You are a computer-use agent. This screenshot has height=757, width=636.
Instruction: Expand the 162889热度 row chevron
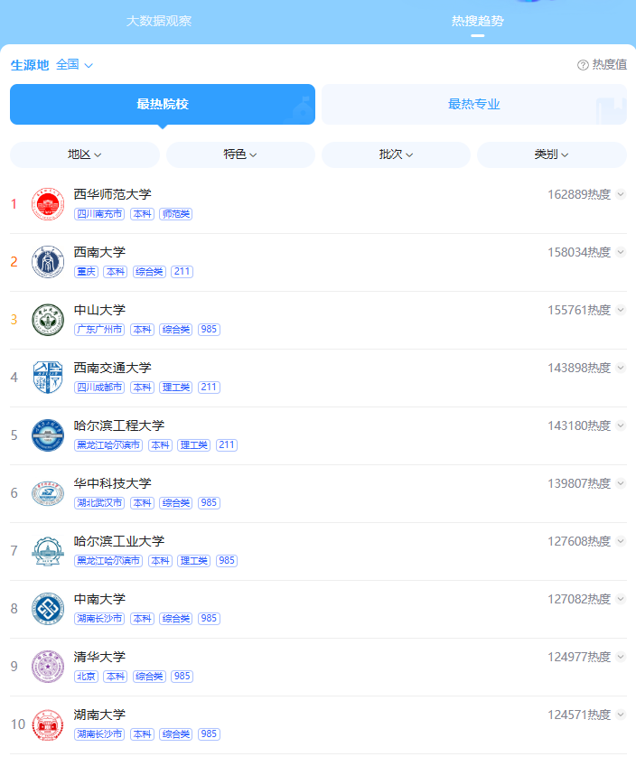[x=621, y=194]
